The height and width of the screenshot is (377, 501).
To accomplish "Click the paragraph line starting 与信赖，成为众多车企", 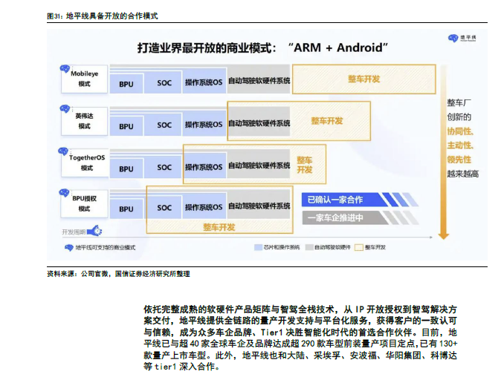I will click(300, 332).
